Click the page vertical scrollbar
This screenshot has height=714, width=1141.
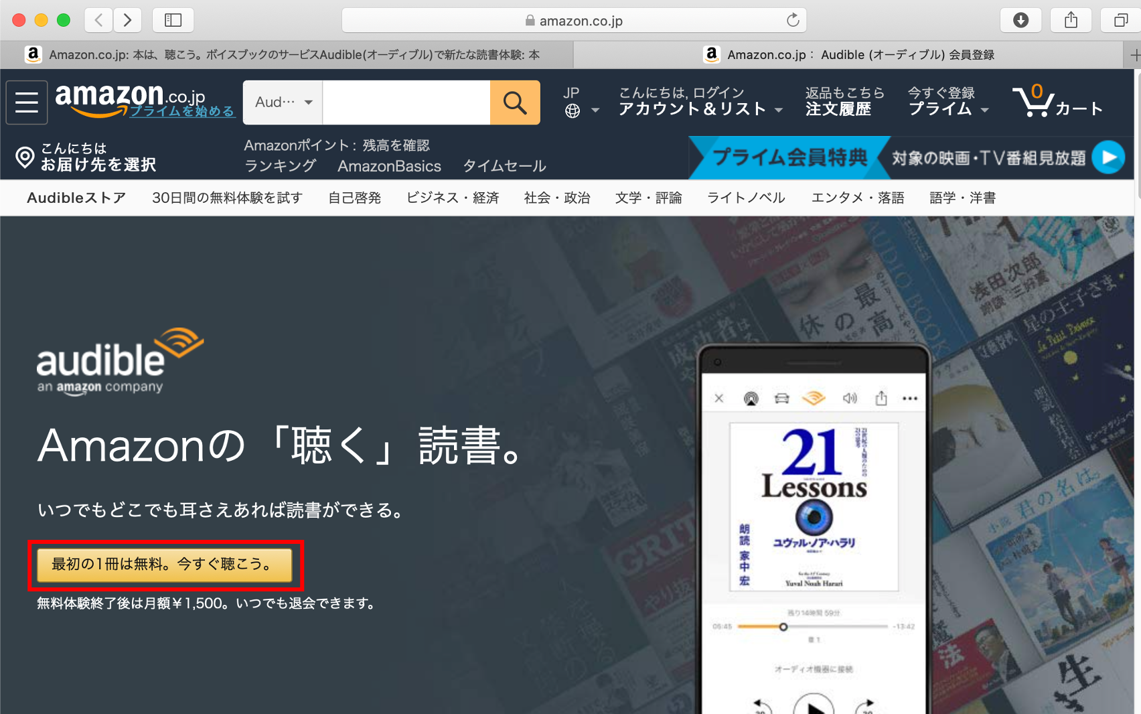[1138, 134]
